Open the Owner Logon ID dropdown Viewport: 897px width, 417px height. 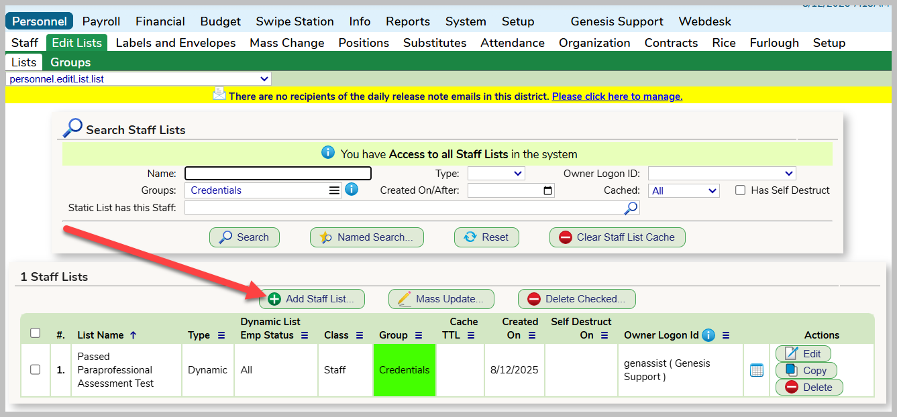pyautogui.click(x=722, y=174)
